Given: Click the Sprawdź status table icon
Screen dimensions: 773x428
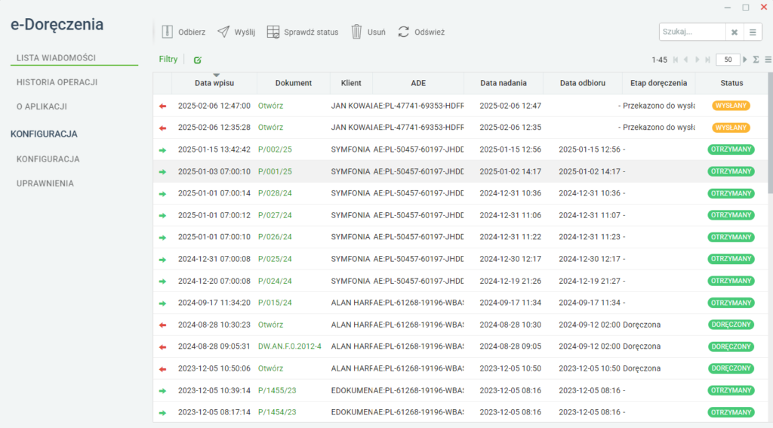Looking at the screenshot, I should [273, 32].
